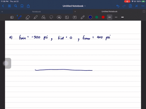Tap the drawn horizontal line on page

point(64,70)
